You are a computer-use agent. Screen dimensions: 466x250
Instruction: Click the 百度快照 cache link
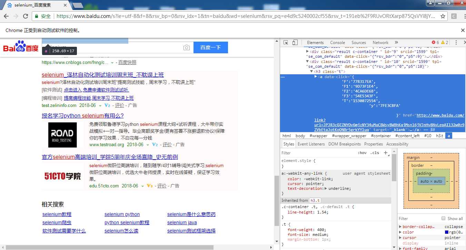[x=127, y=62]
